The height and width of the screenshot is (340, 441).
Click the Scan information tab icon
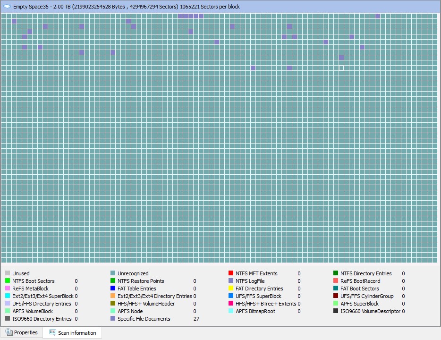click(x=52, y=332)
